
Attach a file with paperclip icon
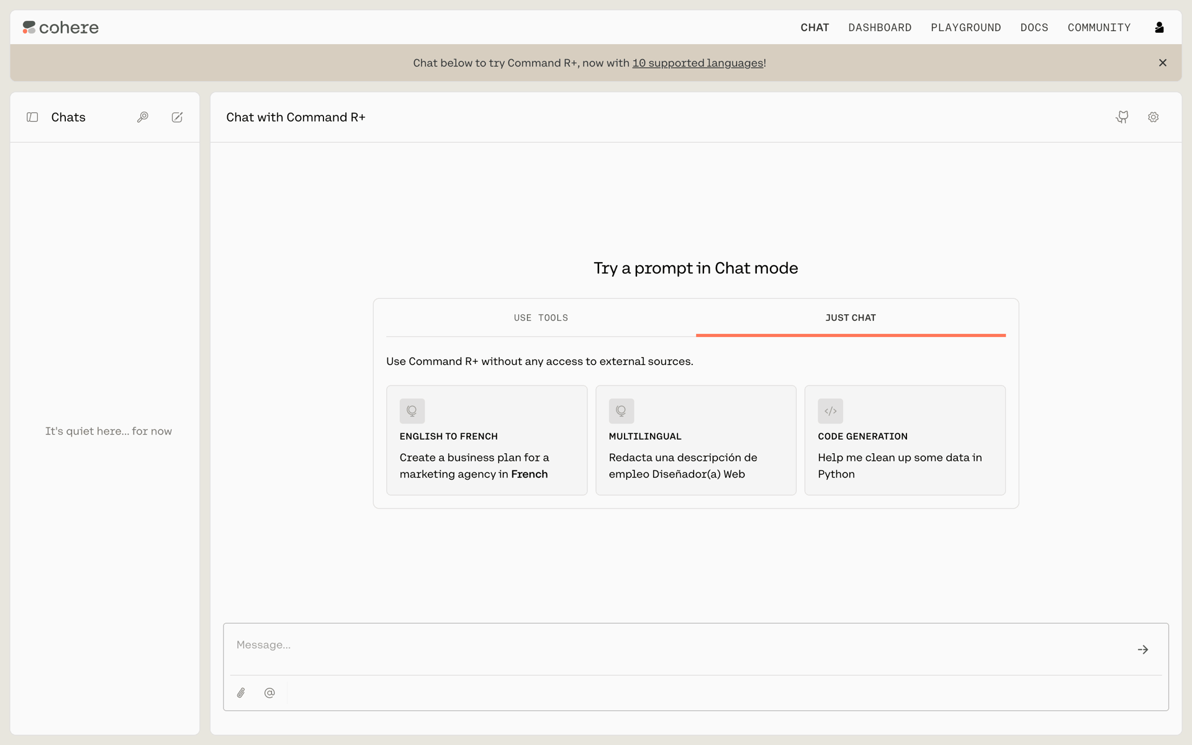[241, 693]
